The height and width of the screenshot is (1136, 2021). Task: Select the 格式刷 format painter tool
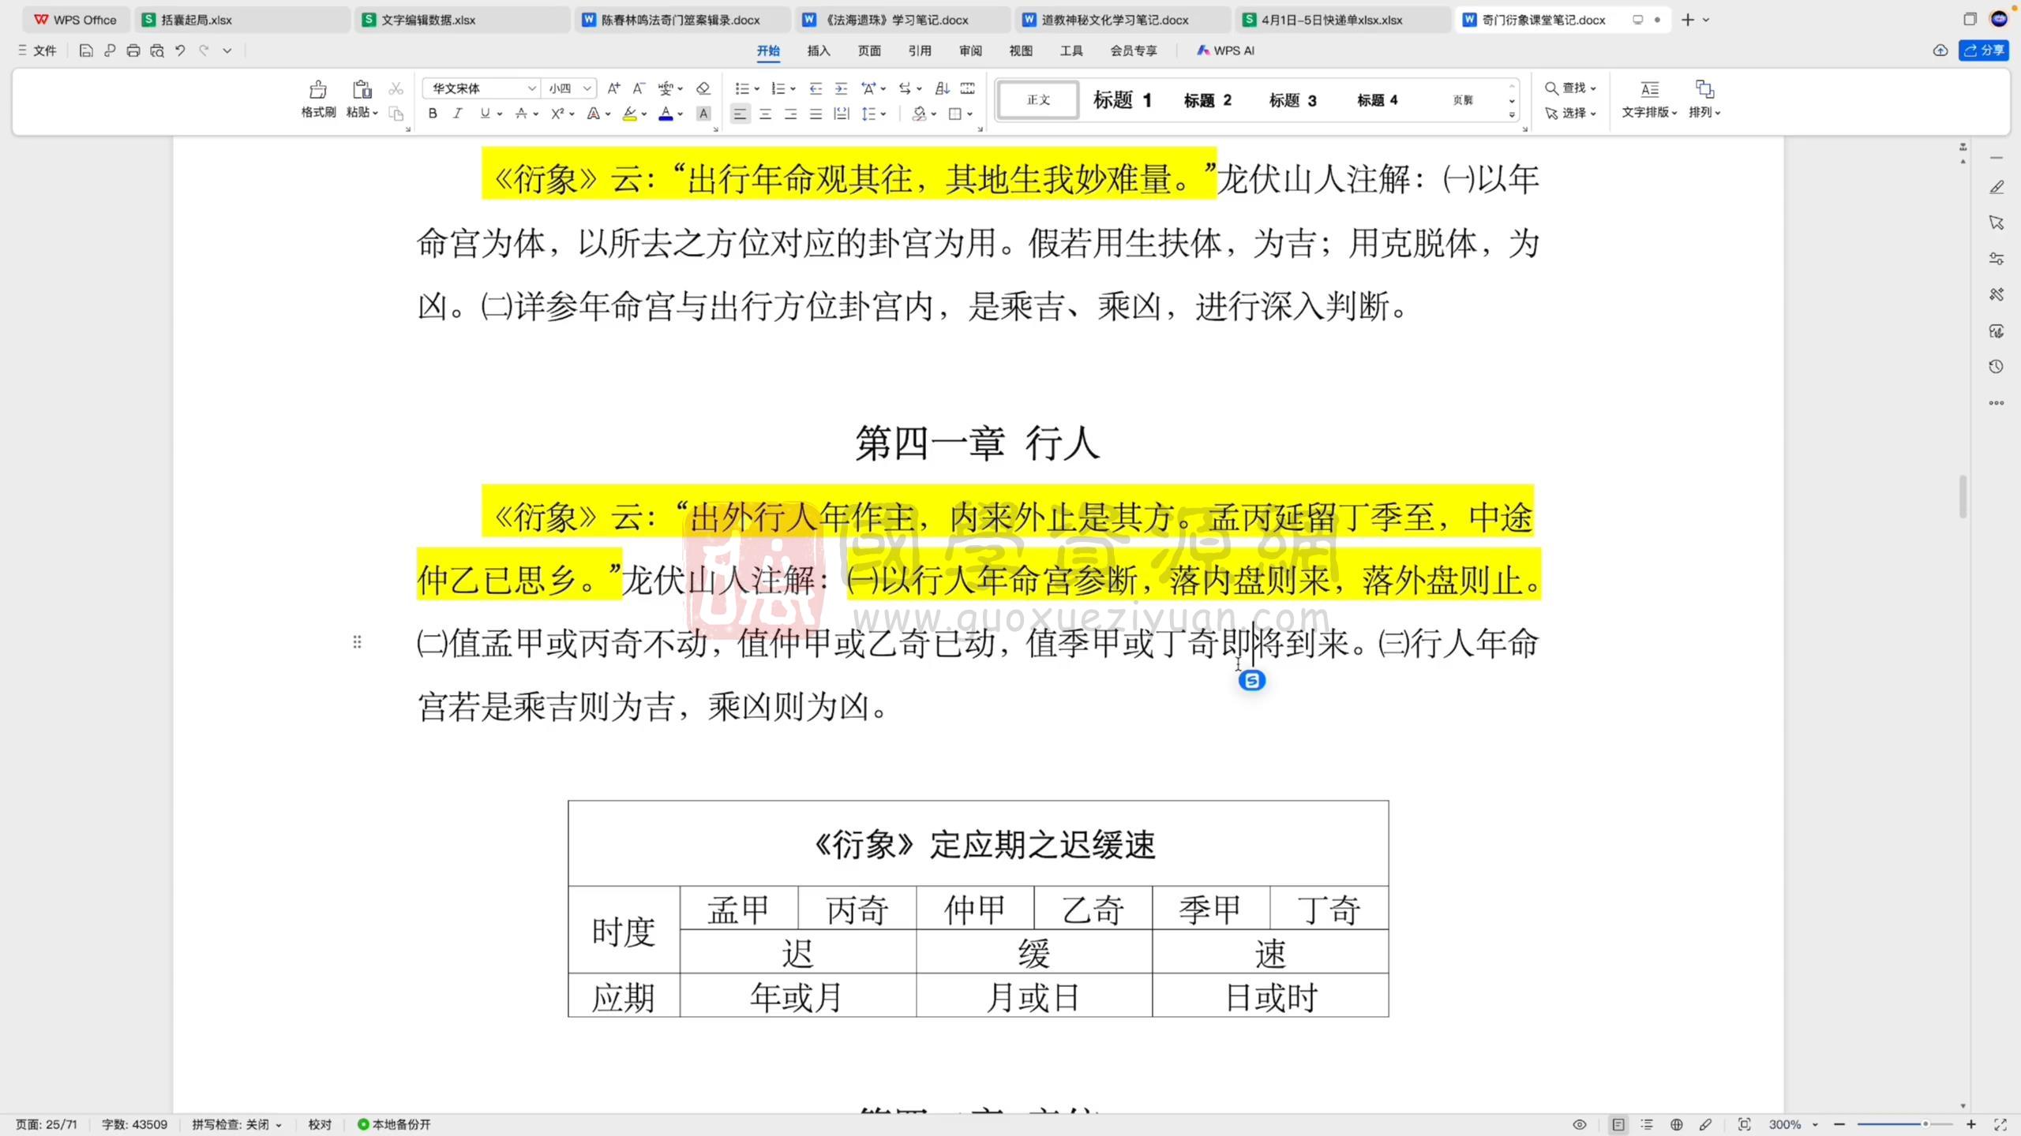(317, 98)
